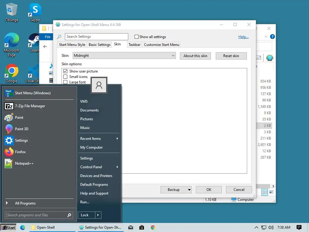Click the search magnifier in start menu
309x232 pixels.
[69, 215]
